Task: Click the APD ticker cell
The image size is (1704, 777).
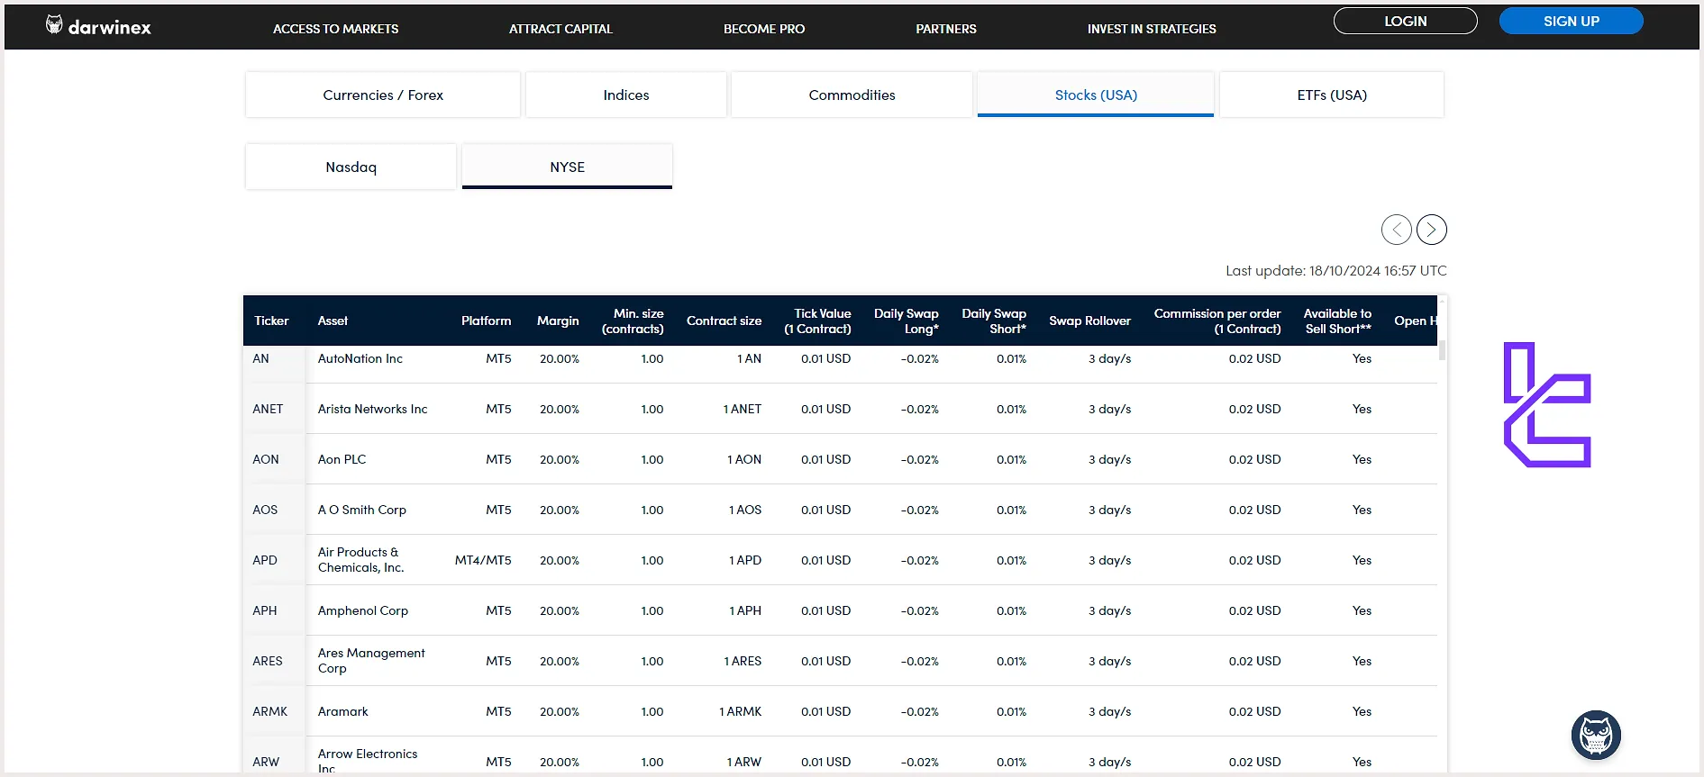Action: pos(265,560)
